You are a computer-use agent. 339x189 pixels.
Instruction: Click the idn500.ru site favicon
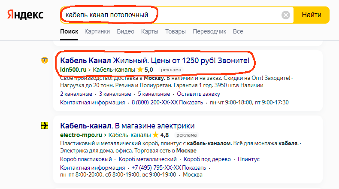click(x=45, y=60)
